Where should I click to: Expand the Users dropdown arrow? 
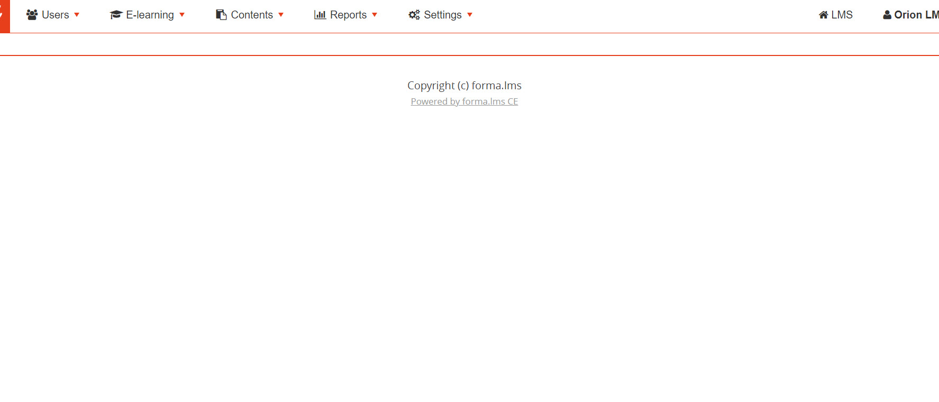(x=77, y=15)
